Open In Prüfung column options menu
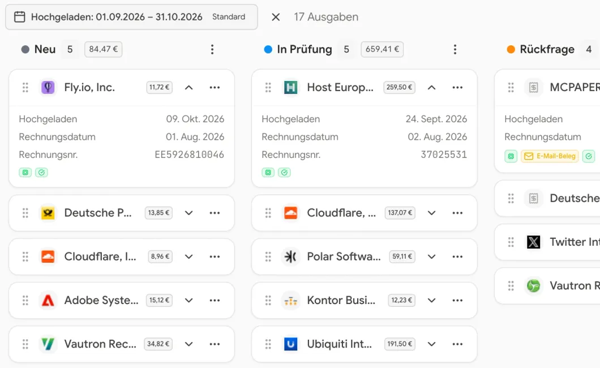Image resolution: width=600 pixels, height=368 pixels. click(x=455, y=49)
